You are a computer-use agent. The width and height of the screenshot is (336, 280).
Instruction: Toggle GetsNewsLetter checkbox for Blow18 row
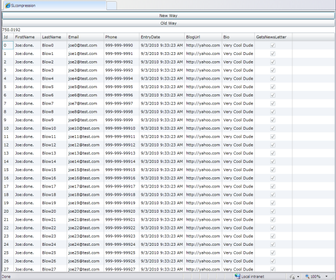pyautogui.click(x=273, y=195)
